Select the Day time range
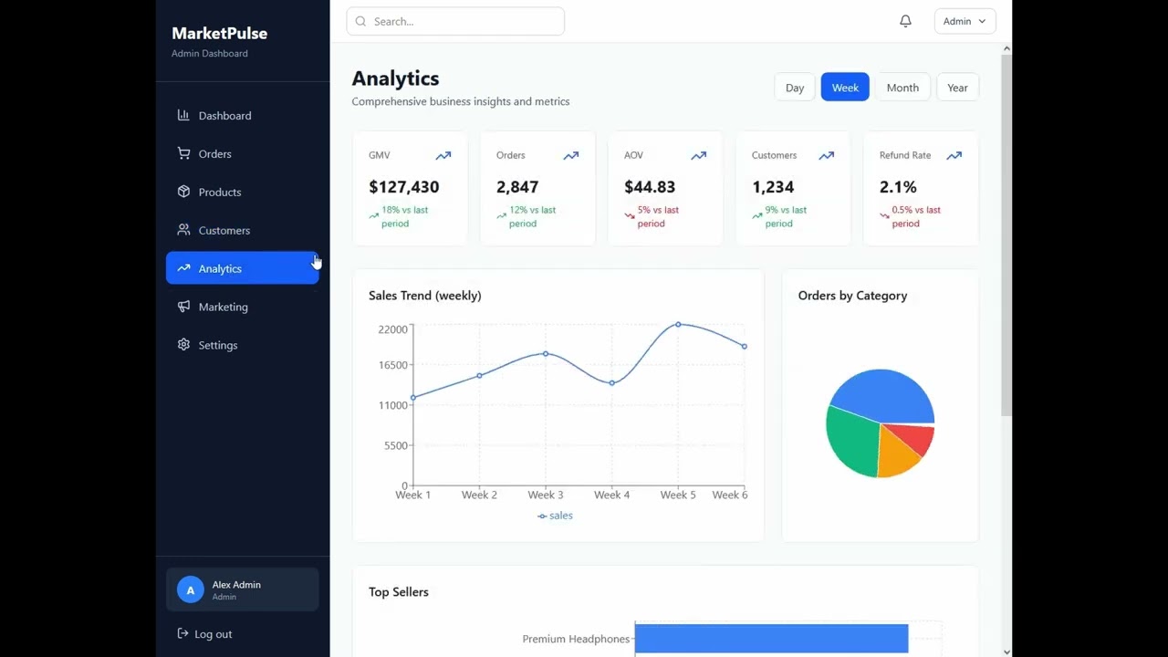Viewport: 1168px width, 657px height. [795, 88]
